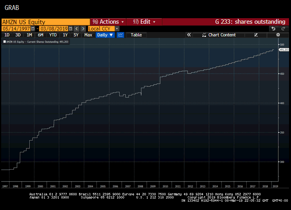
Task: Switch to line chart view icon
Action: 121,35
